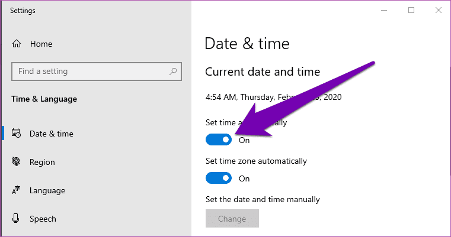451x237 pixels.
Task: Turn off Set time automatically toggle
Action: point(219,139)
